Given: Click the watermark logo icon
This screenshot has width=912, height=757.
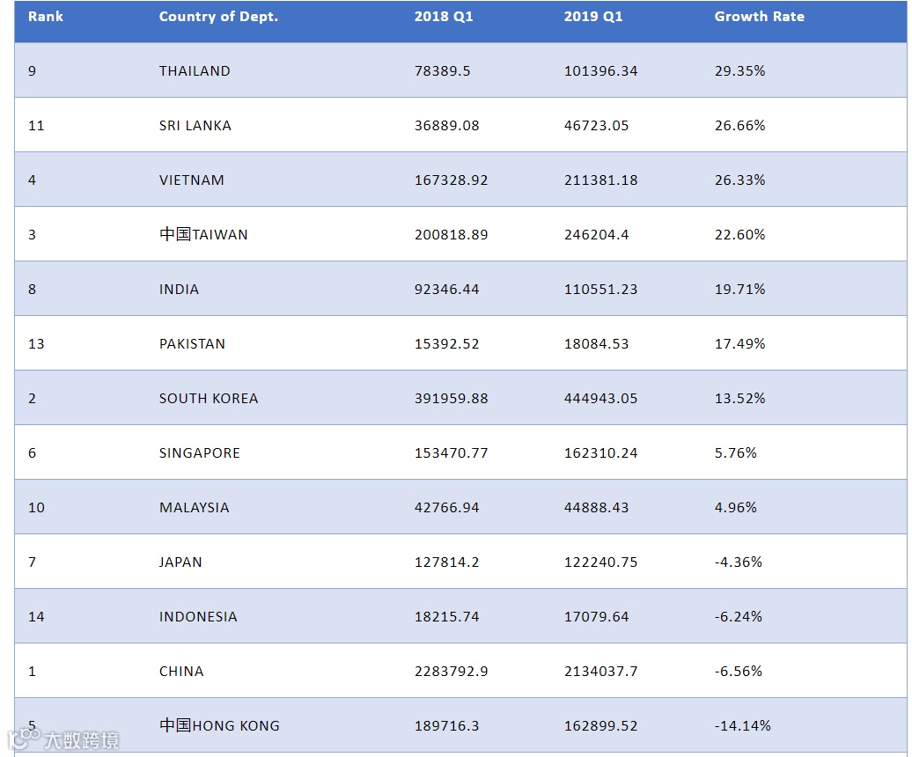Looking at the screenshot, I should point(23,739).
